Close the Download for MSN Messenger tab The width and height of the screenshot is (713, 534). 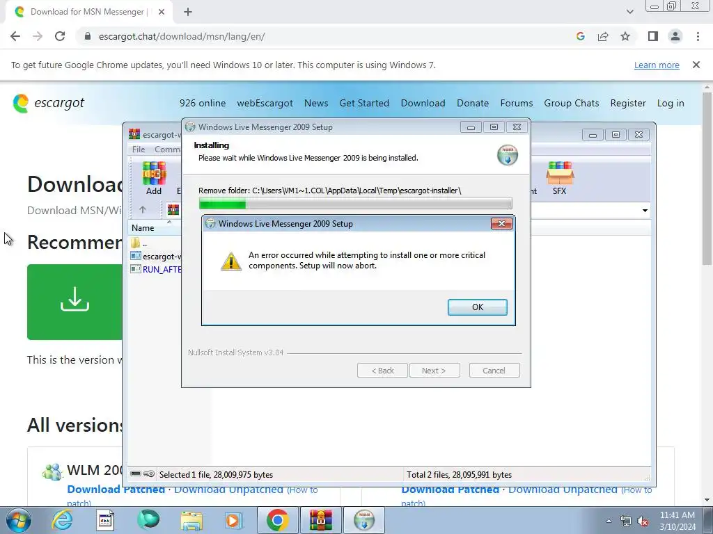pyautogui.click(x=162, y=12)
